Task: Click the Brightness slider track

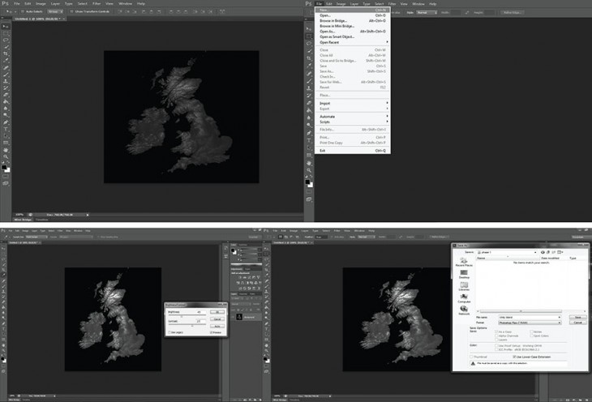Action: [188, 314]
